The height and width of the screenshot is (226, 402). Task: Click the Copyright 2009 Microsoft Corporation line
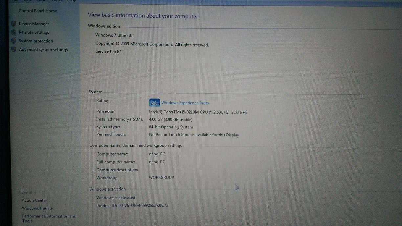(152, 44)
